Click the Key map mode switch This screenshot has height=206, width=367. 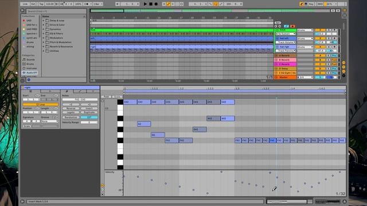tap(311, 4)
